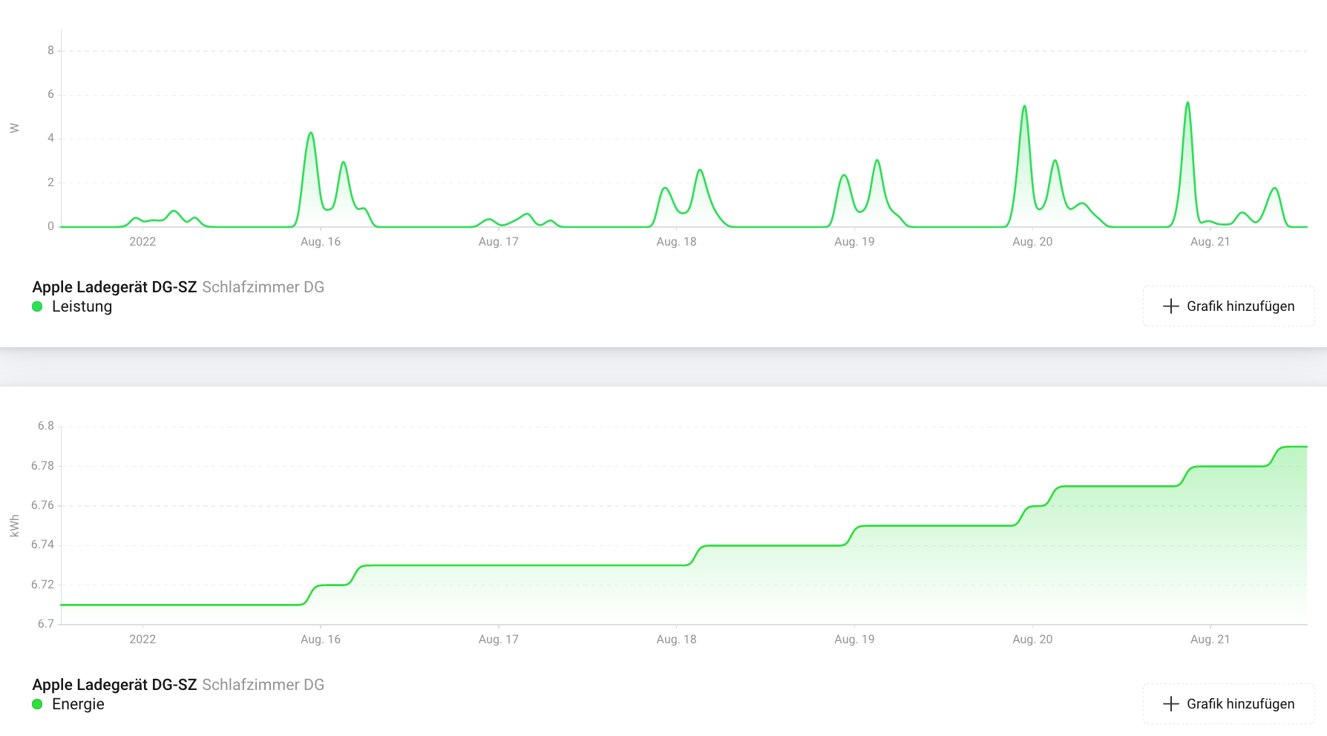This screenshot has height=736, width=1327.
Task: Click the tallest Aug. 21 power peak
Action: click(1187, 104)
